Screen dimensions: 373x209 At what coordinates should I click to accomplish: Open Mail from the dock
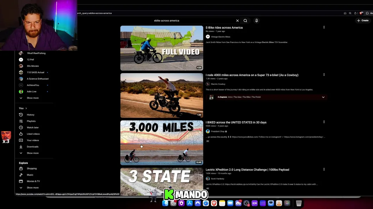pos(230,203)
